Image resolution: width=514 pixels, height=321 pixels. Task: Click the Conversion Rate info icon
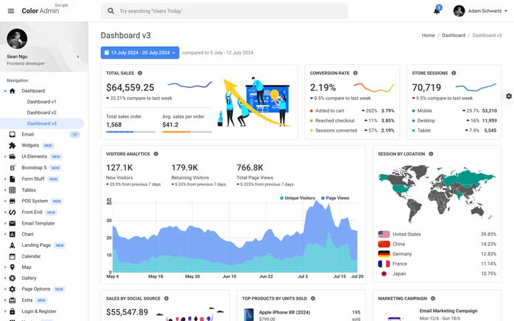(x=355, y=73)
